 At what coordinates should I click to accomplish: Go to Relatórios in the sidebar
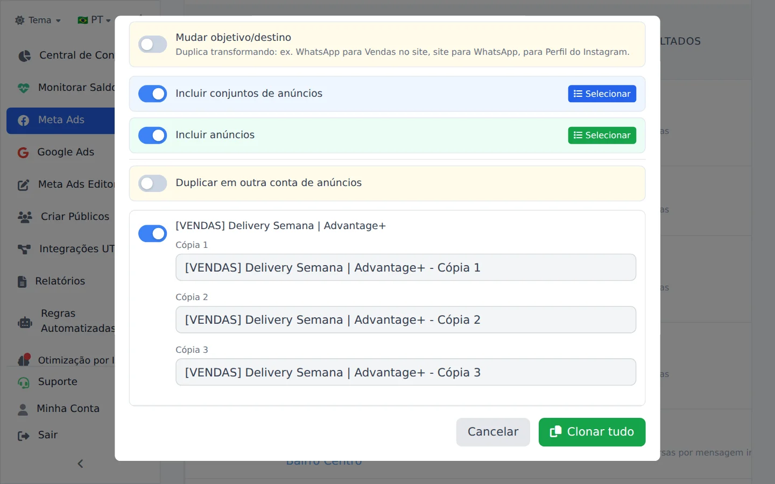[61, 281]
